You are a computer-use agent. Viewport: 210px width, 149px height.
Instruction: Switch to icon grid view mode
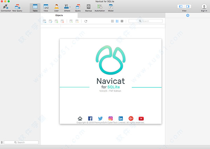click(x=112, y=21)
